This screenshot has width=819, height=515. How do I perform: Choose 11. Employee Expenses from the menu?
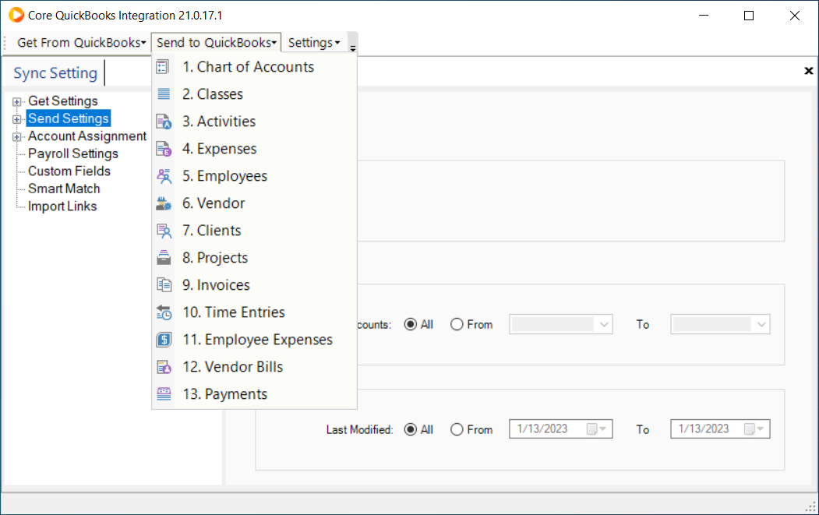click(254, 340)
